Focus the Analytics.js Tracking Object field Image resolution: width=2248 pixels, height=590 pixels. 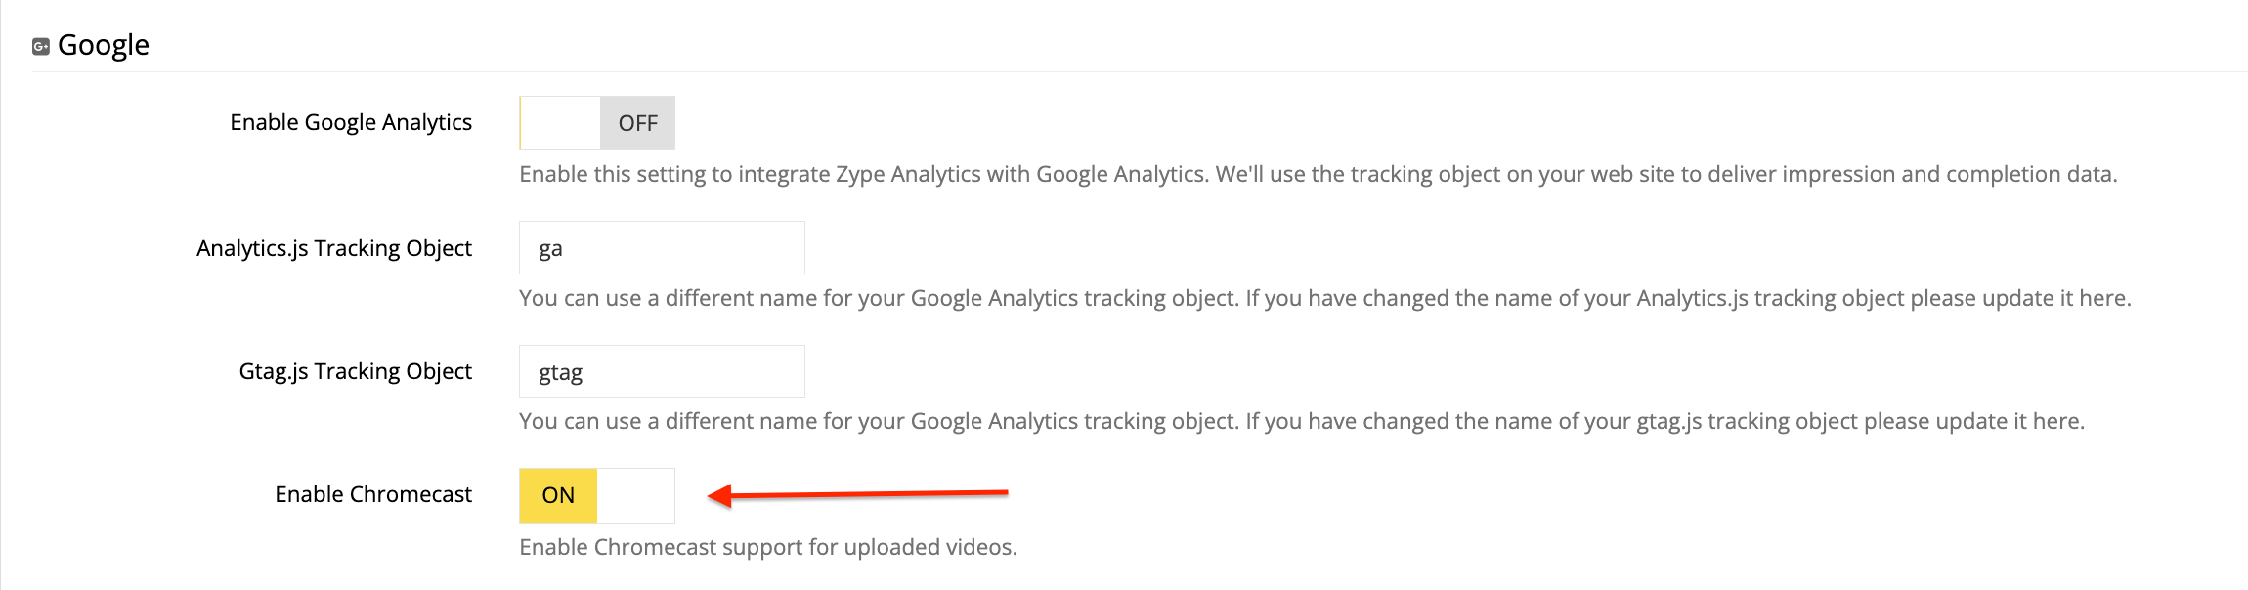point(662,248)
